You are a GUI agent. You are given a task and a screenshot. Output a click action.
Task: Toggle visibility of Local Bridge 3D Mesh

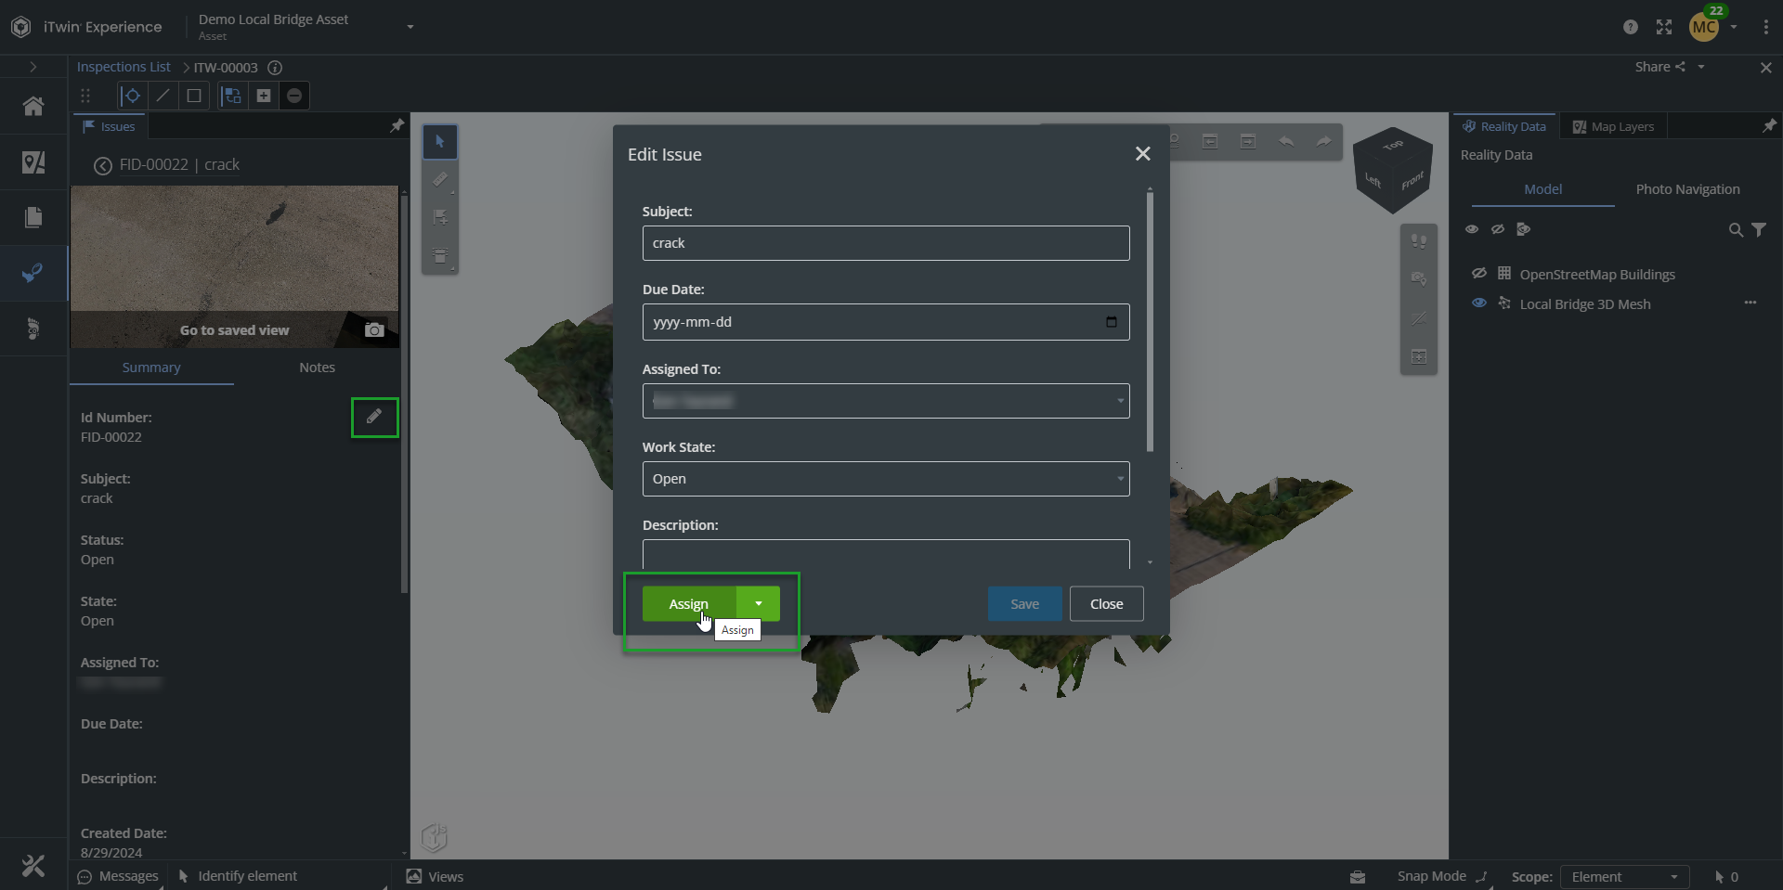(1478, 303)
